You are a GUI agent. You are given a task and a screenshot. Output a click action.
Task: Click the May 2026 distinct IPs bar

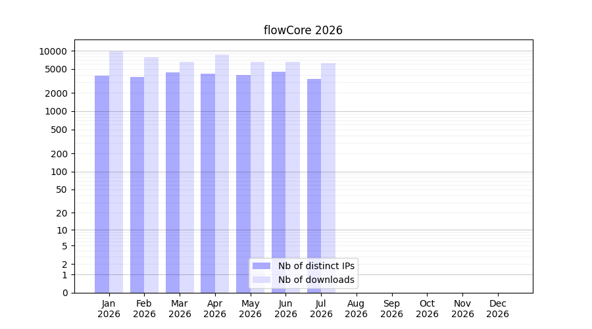243,184
